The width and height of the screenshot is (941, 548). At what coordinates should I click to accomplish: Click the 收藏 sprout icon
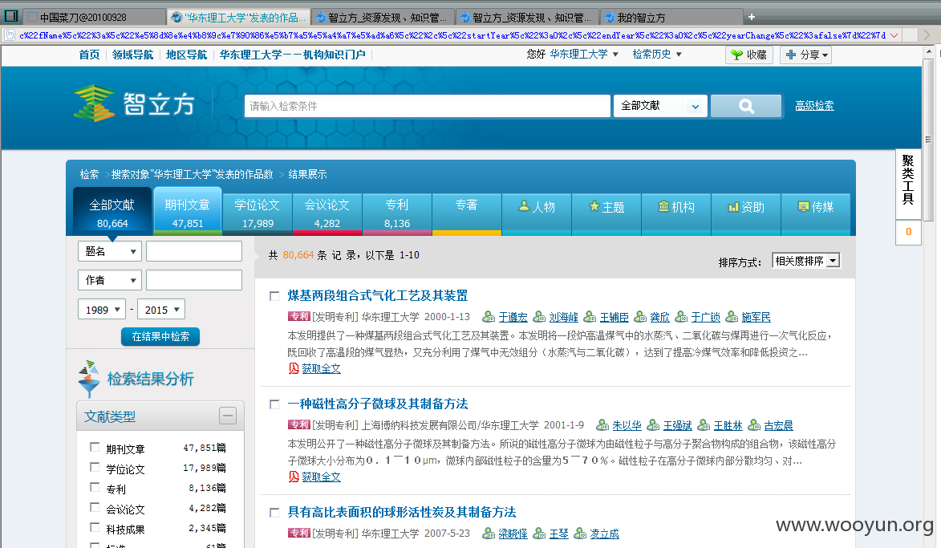[x=737, y=55]
